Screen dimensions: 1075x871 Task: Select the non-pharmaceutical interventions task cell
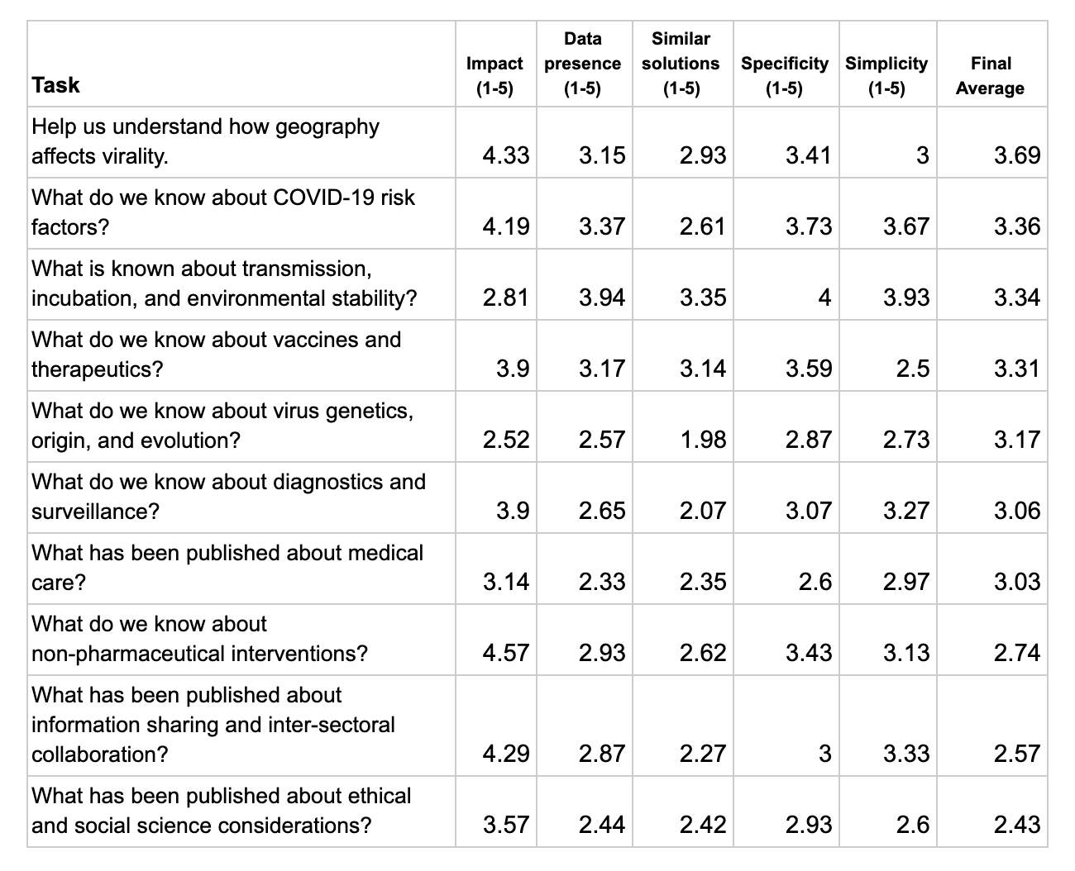point(241,640)
